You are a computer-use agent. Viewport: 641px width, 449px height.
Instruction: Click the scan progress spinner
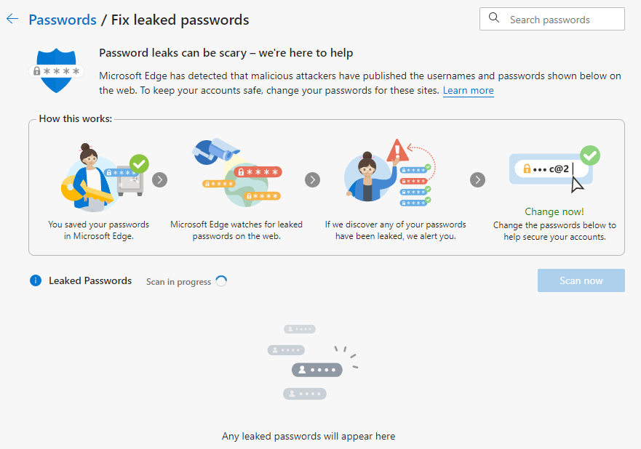(221, 281)
